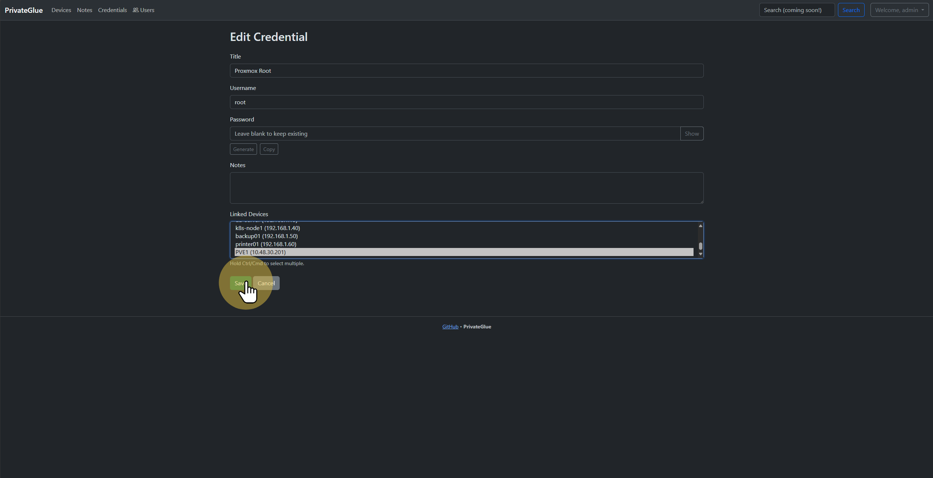The width and height of the screenshot is (933, 478).
Task: Select printer01 (192.168.1.60) in Linked Devices
Action: pyautogui.click(x=464, y=244)
